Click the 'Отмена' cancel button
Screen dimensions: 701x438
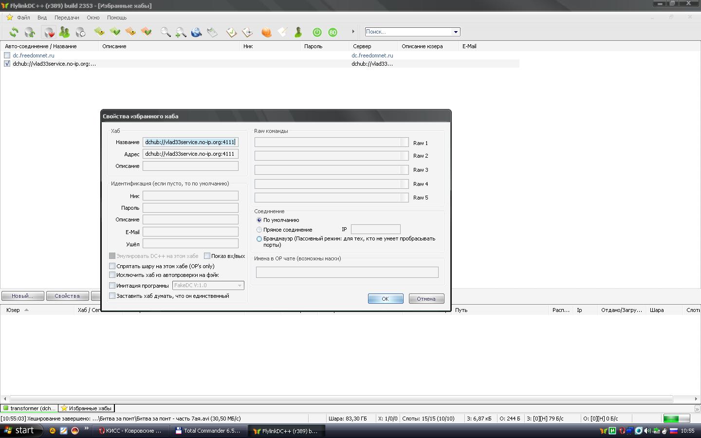coord(426,299)
